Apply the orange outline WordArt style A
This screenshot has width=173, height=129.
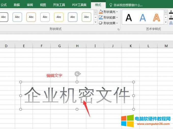pyautogui.click(x=156, y=18)
